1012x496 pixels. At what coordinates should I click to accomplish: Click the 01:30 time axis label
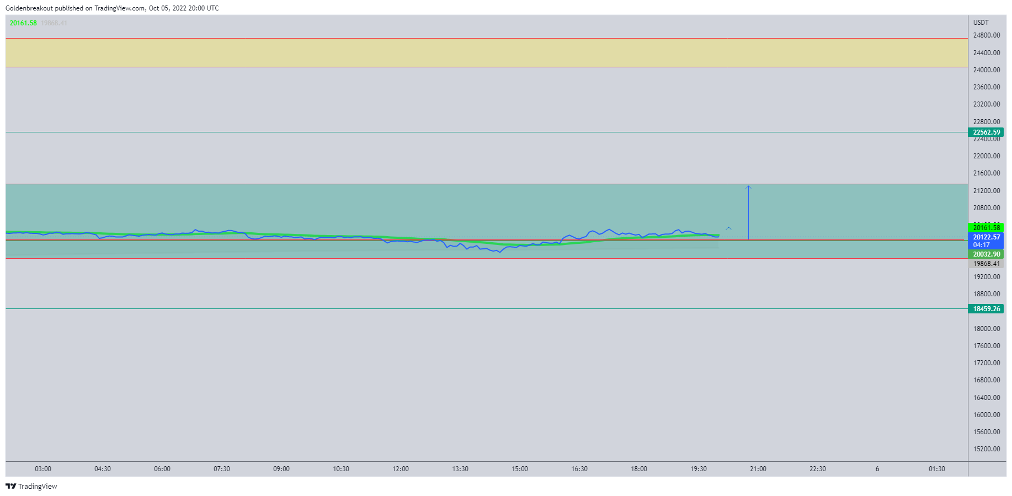(x=937, y=469)
